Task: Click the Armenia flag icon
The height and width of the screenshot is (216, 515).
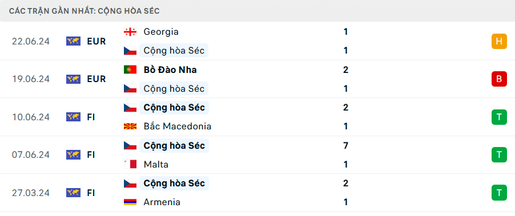Action: click(130, 202)
